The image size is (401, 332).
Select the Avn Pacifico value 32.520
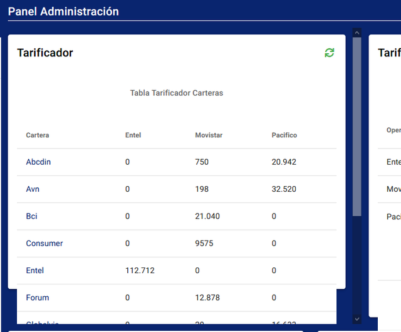pos(284,189)
